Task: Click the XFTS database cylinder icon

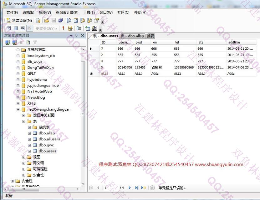Action: click(23, 103)
